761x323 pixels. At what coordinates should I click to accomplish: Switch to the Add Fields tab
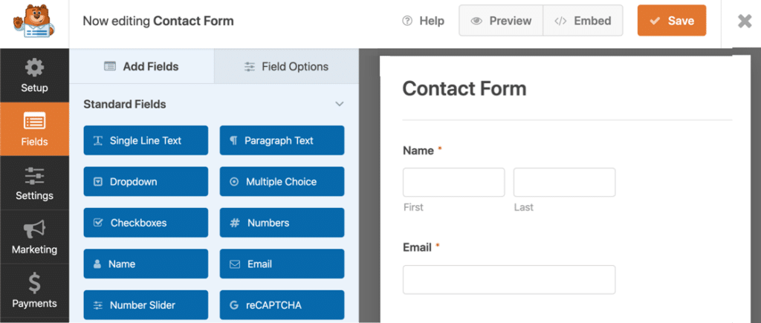142,66
